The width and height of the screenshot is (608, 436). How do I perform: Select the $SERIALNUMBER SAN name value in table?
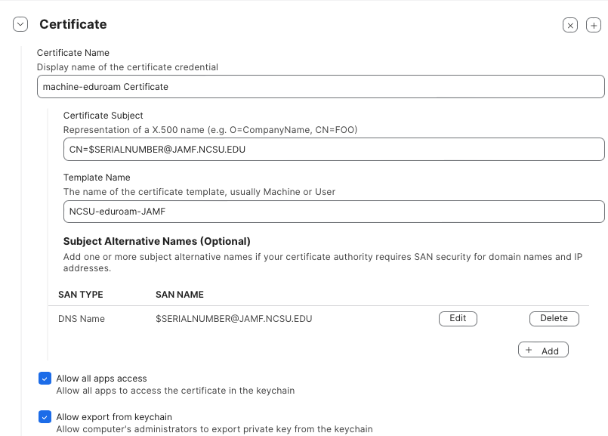tap(233, 319)
